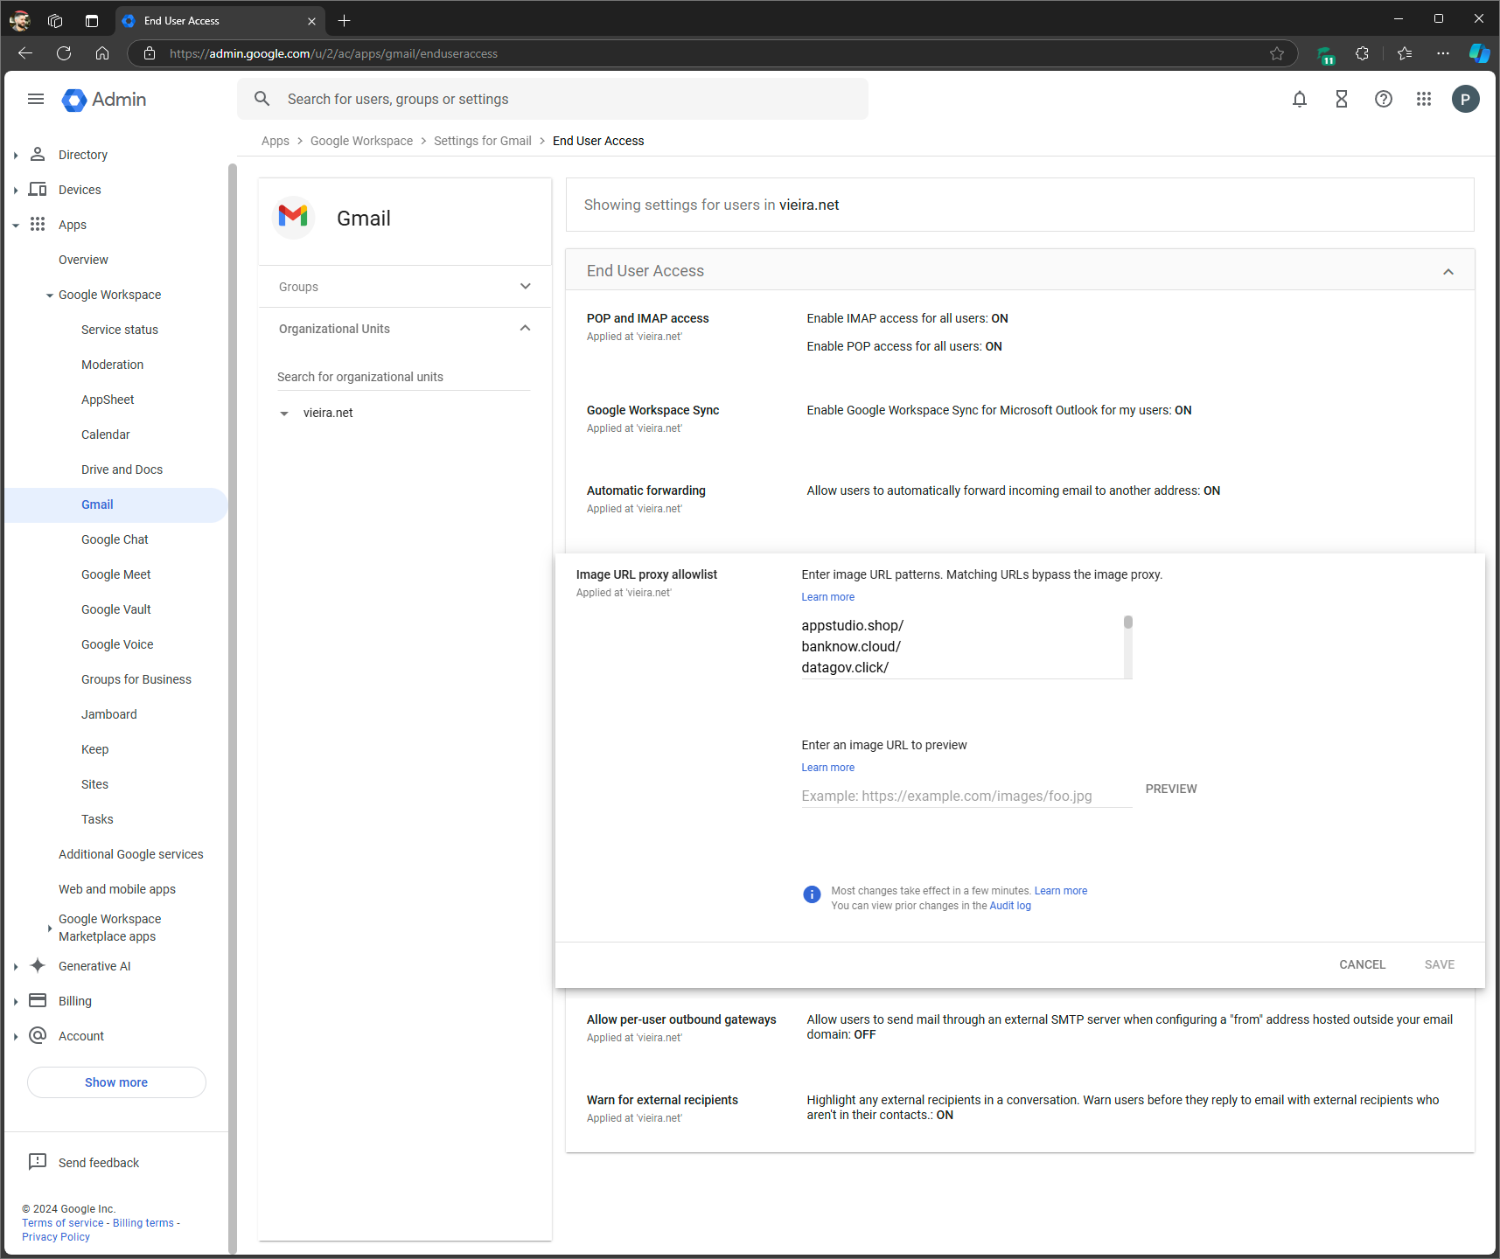Click the Gmail logo icon
Viewport: 1500px width, 1259px height.
(293, 217)
